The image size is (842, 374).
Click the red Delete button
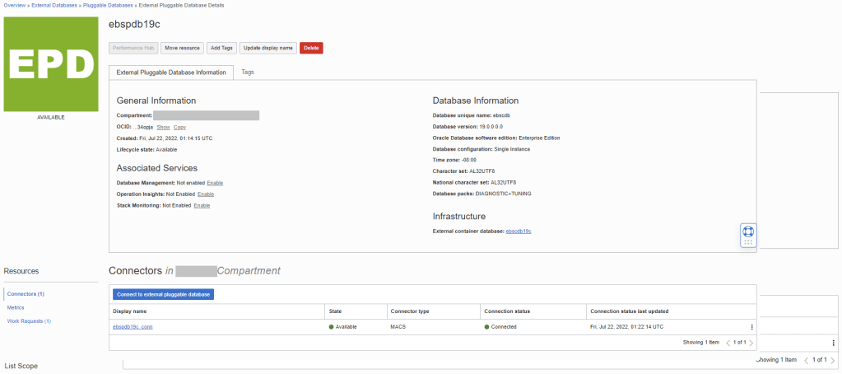[311, 48]
